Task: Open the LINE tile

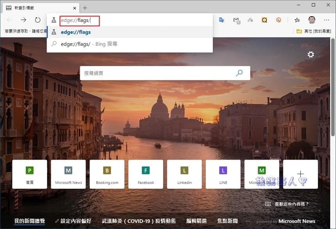Action: [x=223, y=174]
